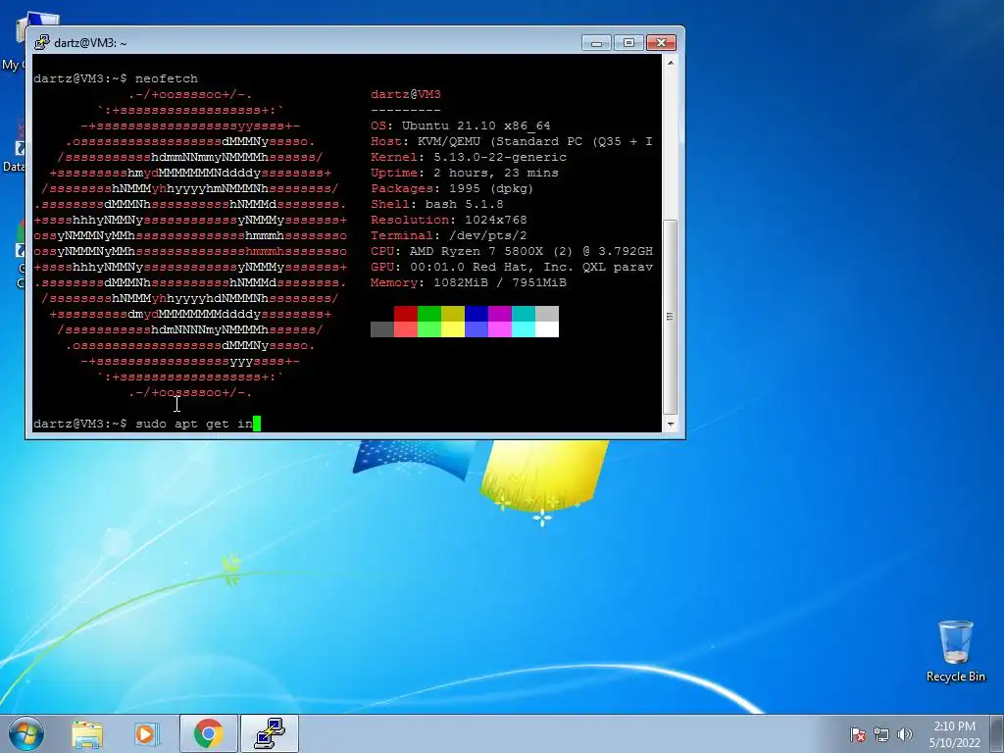1004x753 pixels.
Task: Click the red 'dartz@VM3' neofetch header
Action: (x=406, y=95)
